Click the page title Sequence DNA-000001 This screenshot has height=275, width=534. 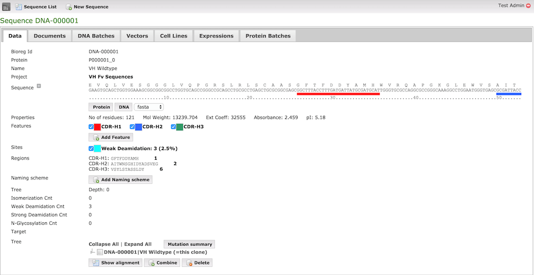pyautogui.click(x=39, y=21)
